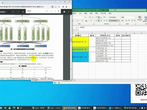The image size is (147, 110).
Task: Open the font size dropdown
Action: tap(88, 17)
